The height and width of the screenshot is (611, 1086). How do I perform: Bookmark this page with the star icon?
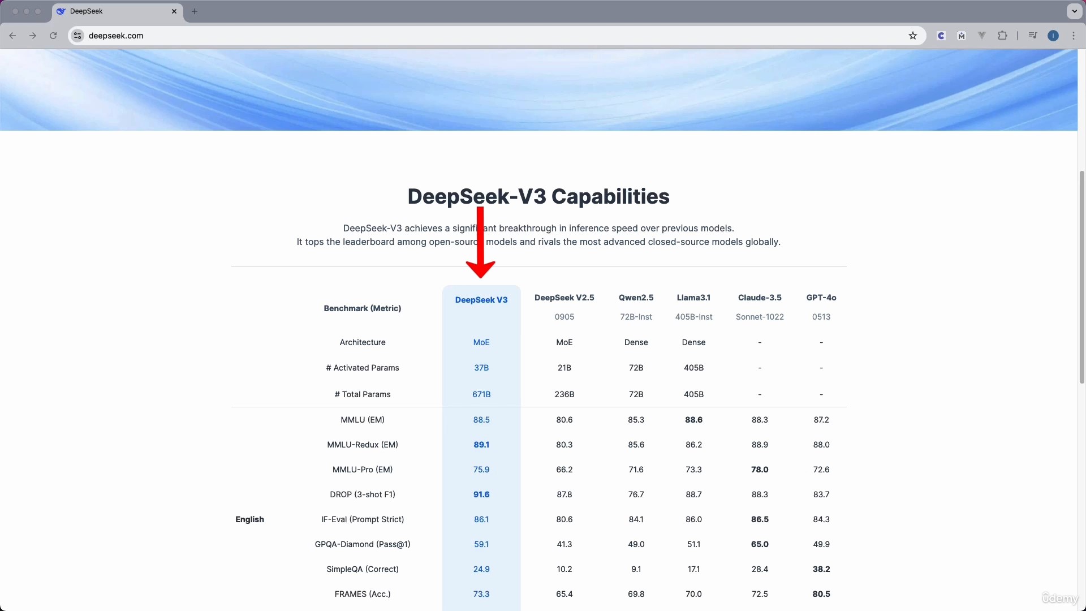click(913, 36)
